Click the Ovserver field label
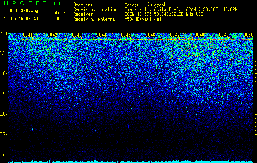Image resolution: width=257 pixels, height=163 pixels. tap(83, 4)
